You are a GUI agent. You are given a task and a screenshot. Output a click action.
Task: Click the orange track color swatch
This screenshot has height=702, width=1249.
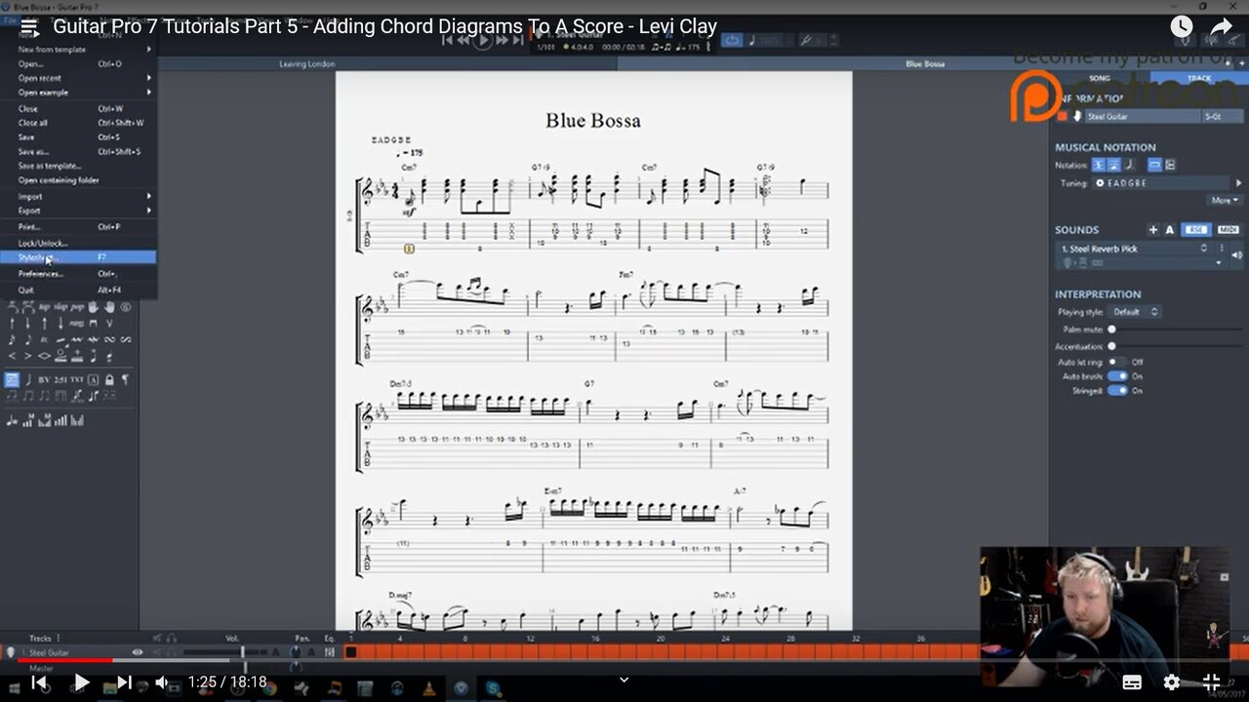coord(1062,116)
